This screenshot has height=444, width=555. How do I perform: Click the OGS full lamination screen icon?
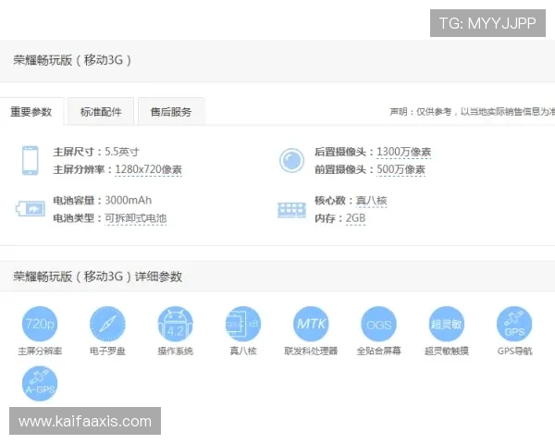[x=378, y=324]
